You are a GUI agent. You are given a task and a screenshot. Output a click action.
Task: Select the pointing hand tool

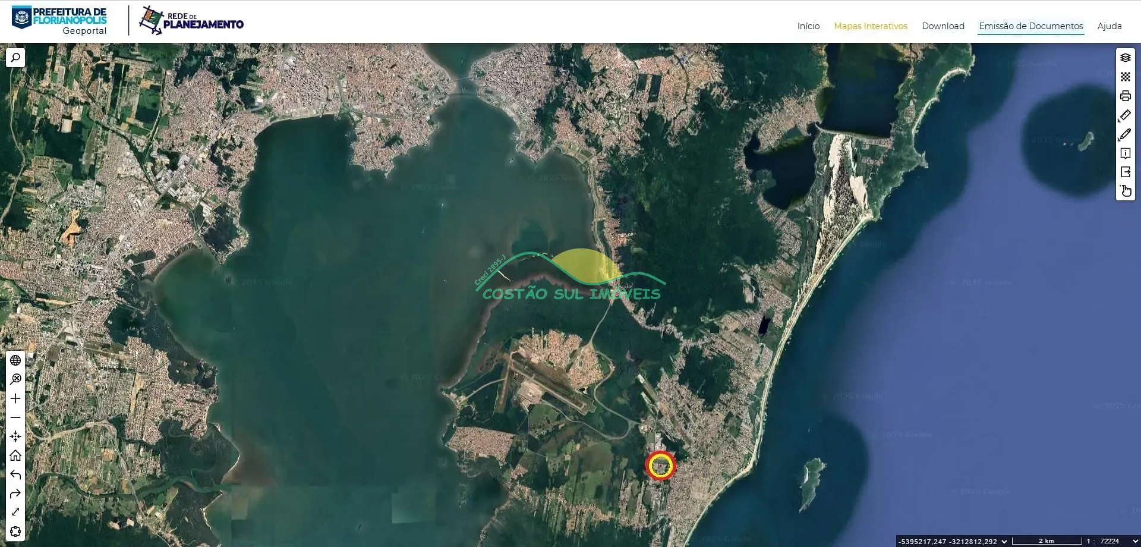coord(1126,191)
